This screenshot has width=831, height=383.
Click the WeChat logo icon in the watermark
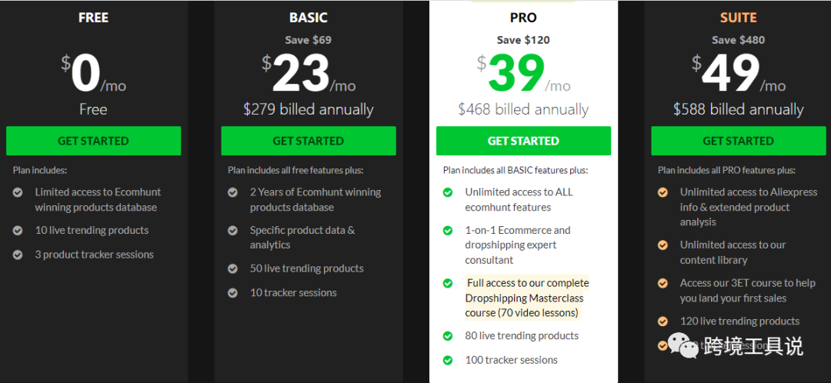click(683, 346)
